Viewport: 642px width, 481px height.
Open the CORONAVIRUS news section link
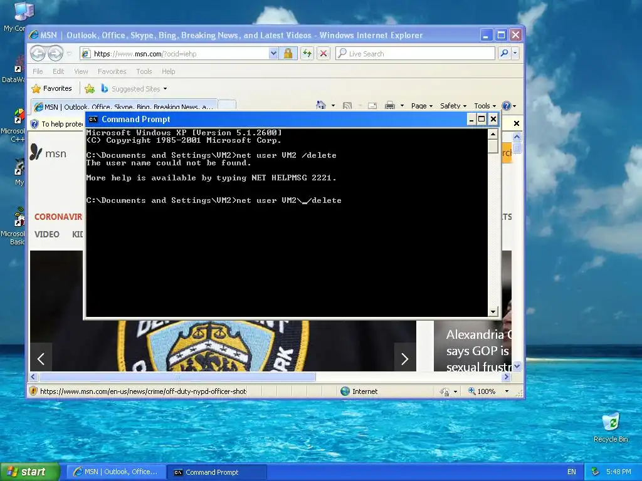58,217
